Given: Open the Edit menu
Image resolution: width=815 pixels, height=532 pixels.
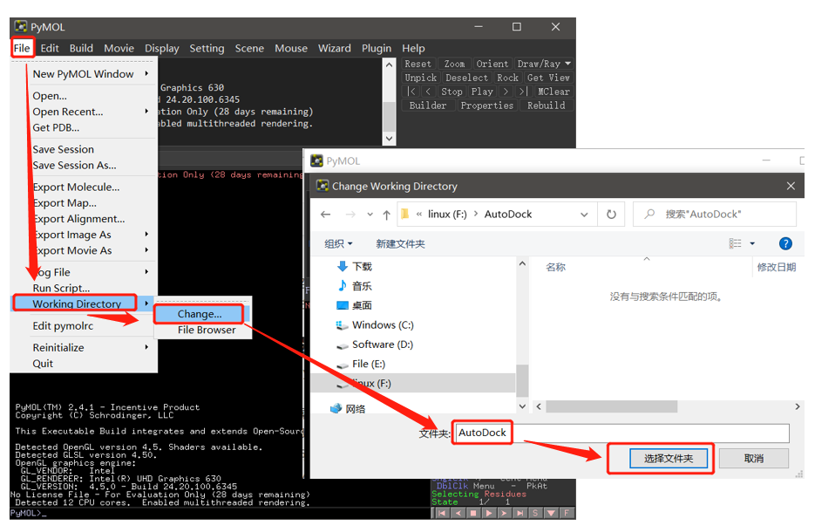Looking at the screenshot, I should click(50, 48).
